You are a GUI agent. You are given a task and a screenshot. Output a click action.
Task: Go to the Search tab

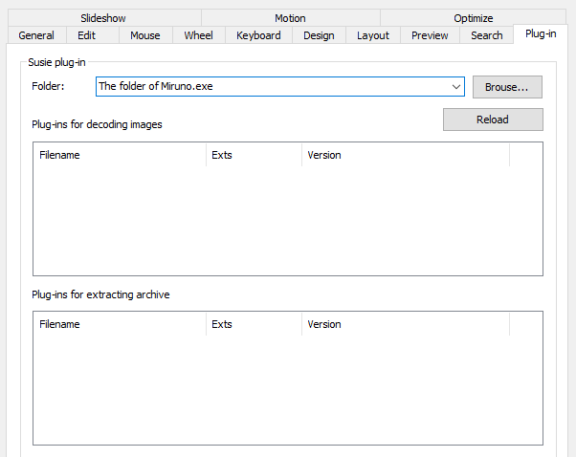pos(486,35)
